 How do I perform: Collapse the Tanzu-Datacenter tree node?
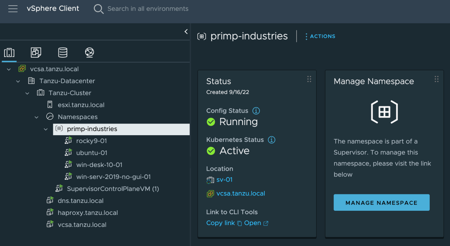pyautogui.click(x=18, y=81)
